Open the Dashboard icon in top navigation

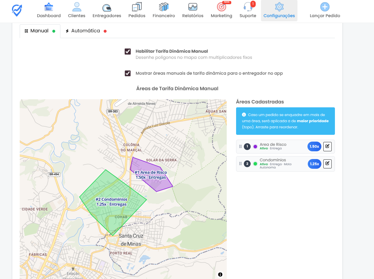coord(49,7)
